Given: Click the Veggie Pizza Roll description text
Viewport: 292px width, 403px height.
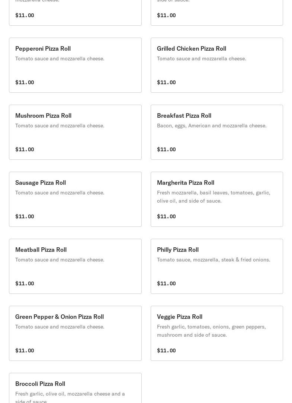Looking at the screenshot, I should pos(211,331).
